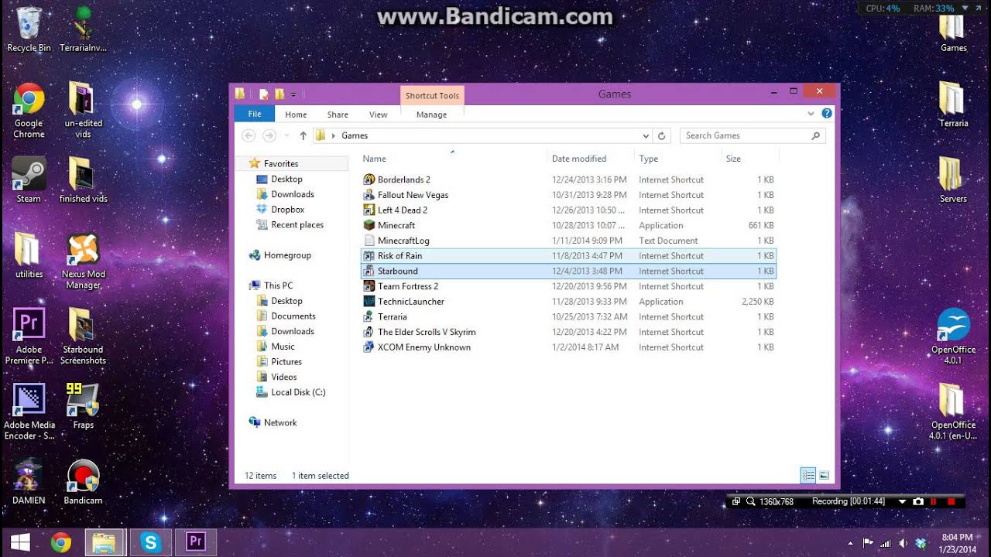This screenshot has width=991, height=557.
Task: Open OpenOffice 4.0.1 (en-US) folder
Action: point(953,411)
